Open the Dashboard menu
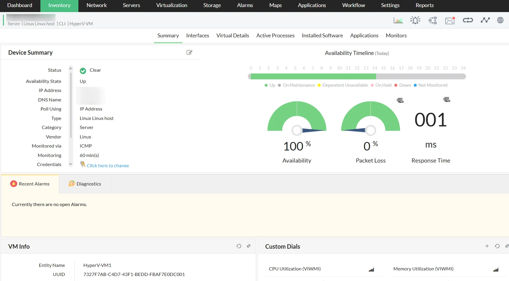 point(20,5)
